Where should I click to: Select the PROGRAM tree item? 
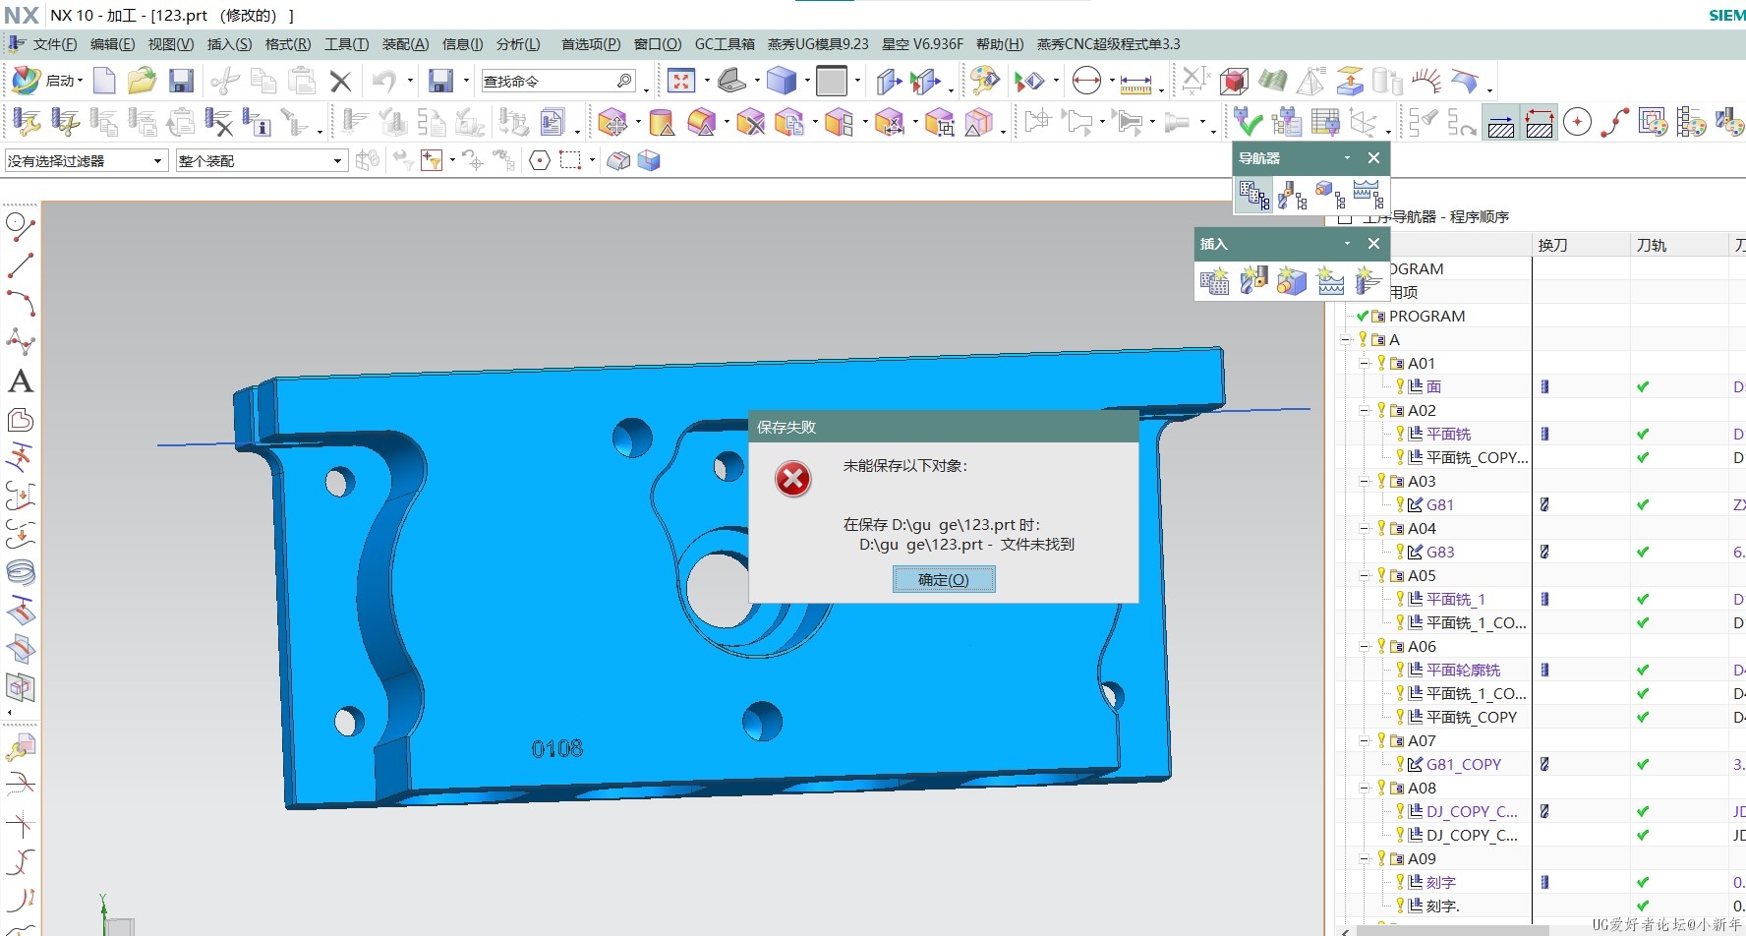[x=1426, y=317]
